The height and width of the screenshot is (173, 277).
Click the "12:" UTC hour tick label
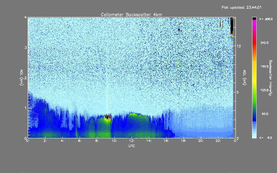point(132,141)
